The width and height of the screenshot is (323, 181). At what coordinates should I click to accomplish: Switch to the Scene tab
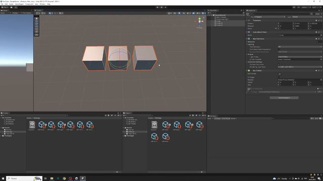point(38,11)
